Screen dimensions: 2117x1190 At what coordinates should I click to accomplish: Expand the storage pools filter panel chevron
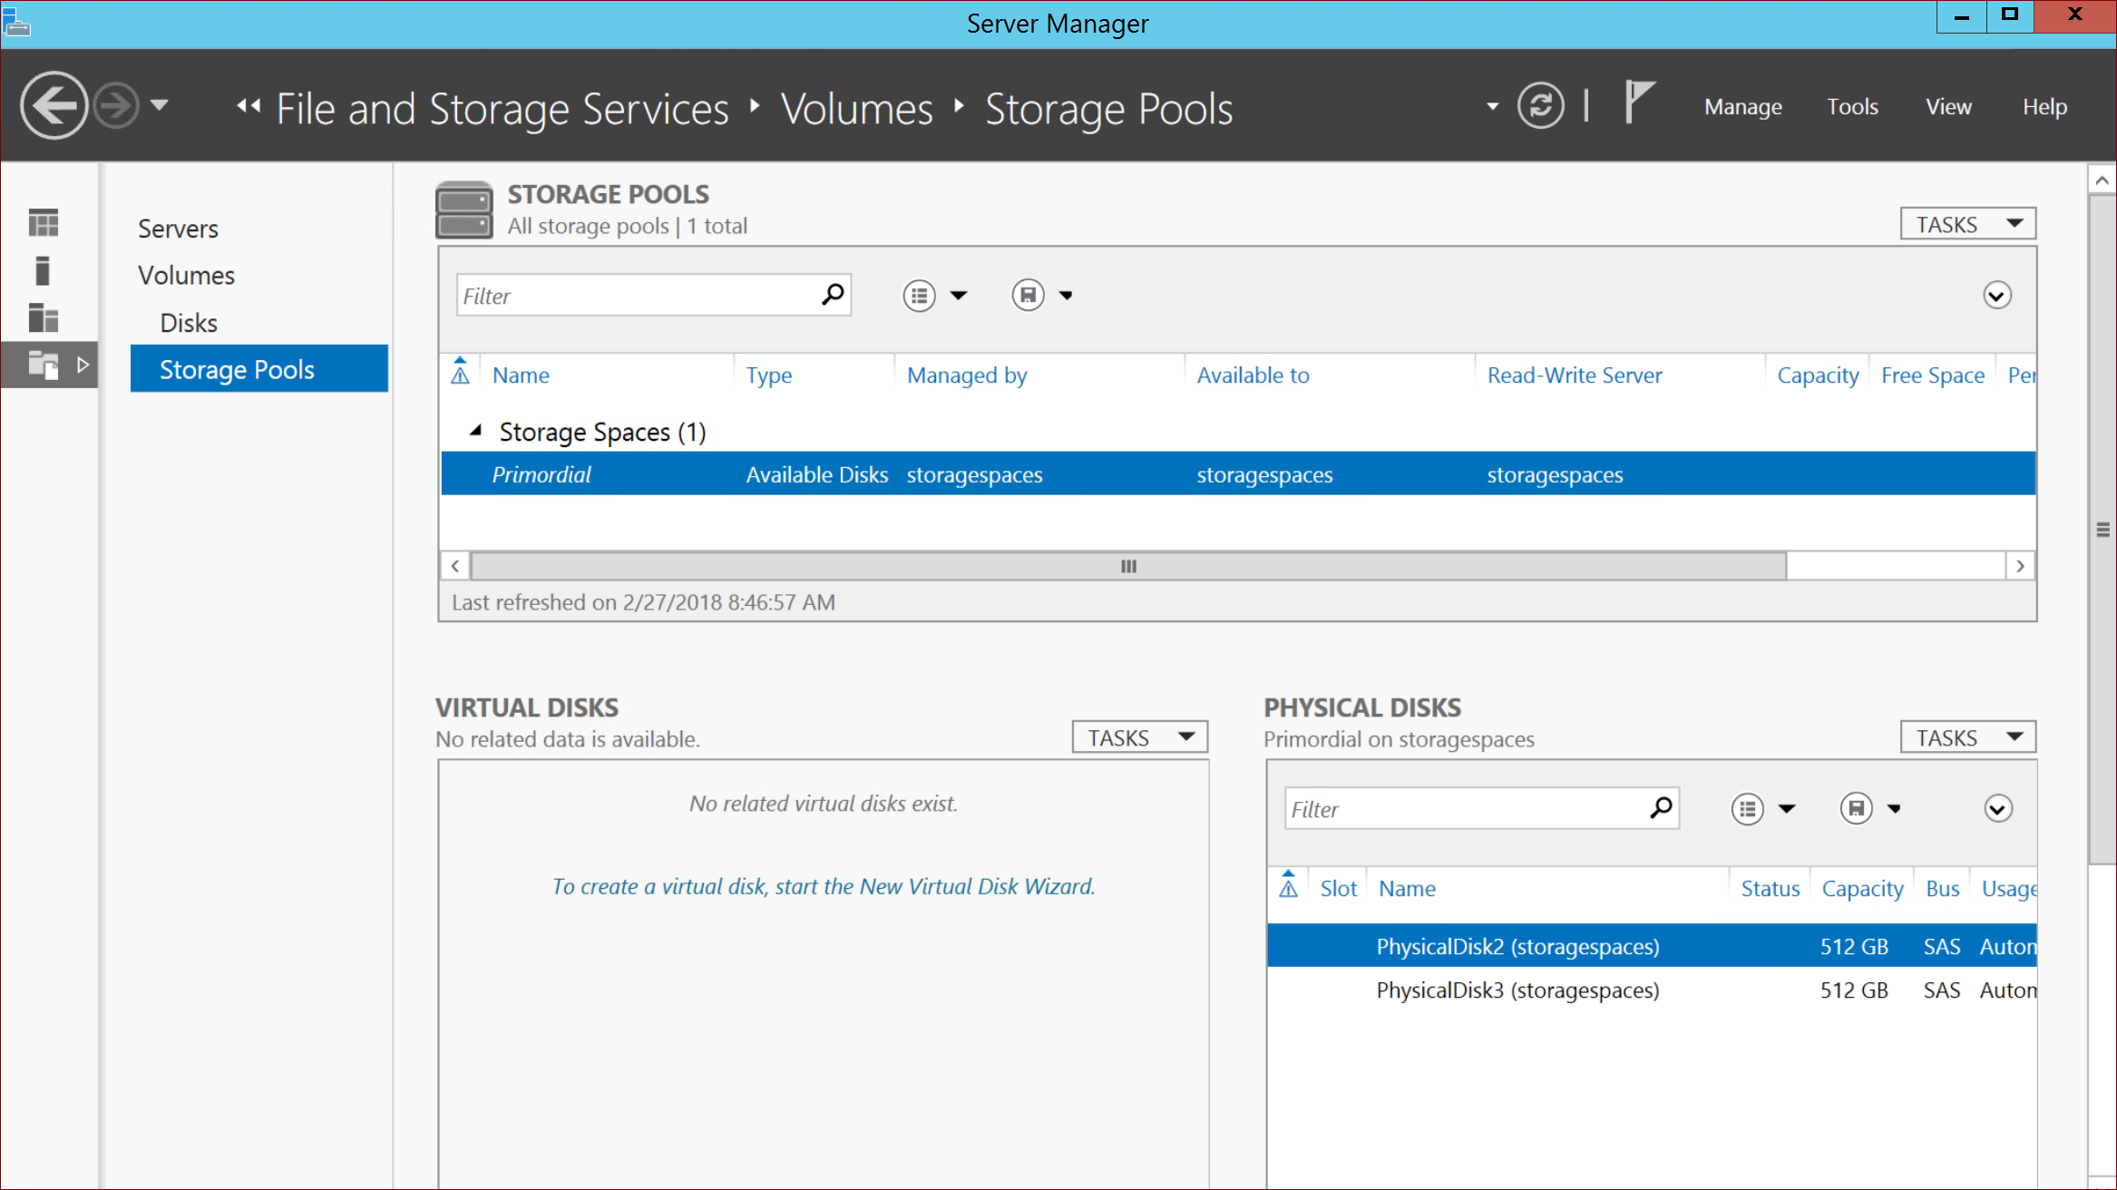(1996, 296)
